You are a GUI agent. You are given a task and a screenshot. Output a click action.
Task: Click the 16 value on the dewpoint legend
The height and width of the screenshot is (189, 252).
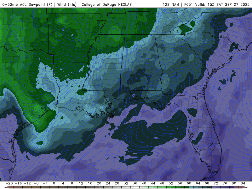pos(90,183)
